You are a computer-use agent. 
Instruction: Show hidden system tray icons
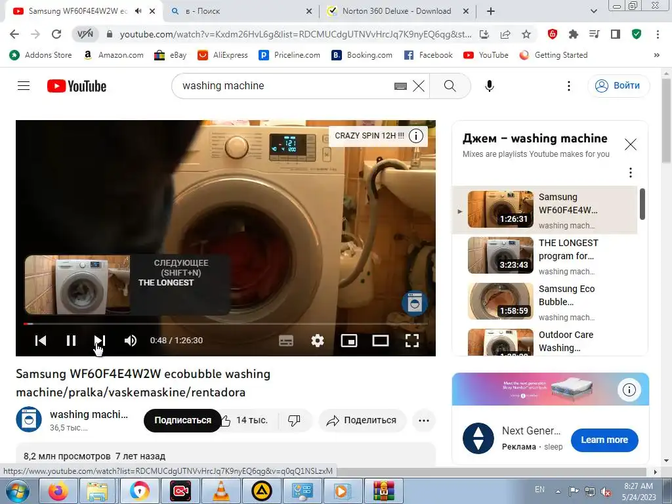(558, 491)
